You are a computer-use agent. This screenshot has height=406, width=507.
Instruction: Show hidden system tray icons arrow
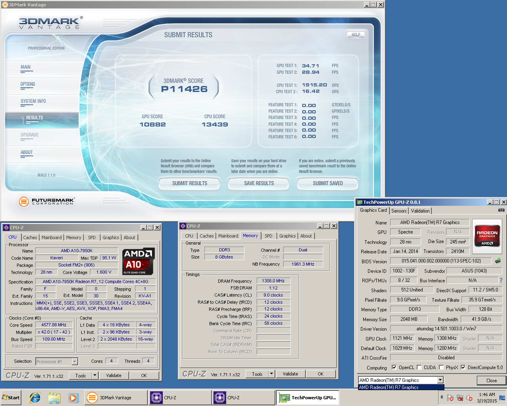coord(442,397)
